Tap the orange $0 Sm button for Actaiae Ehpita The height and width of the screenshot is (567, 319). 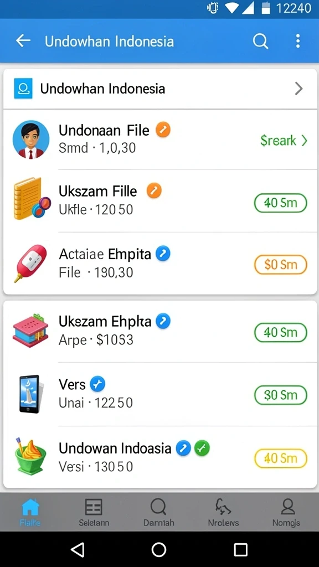[x=281, y=265]
